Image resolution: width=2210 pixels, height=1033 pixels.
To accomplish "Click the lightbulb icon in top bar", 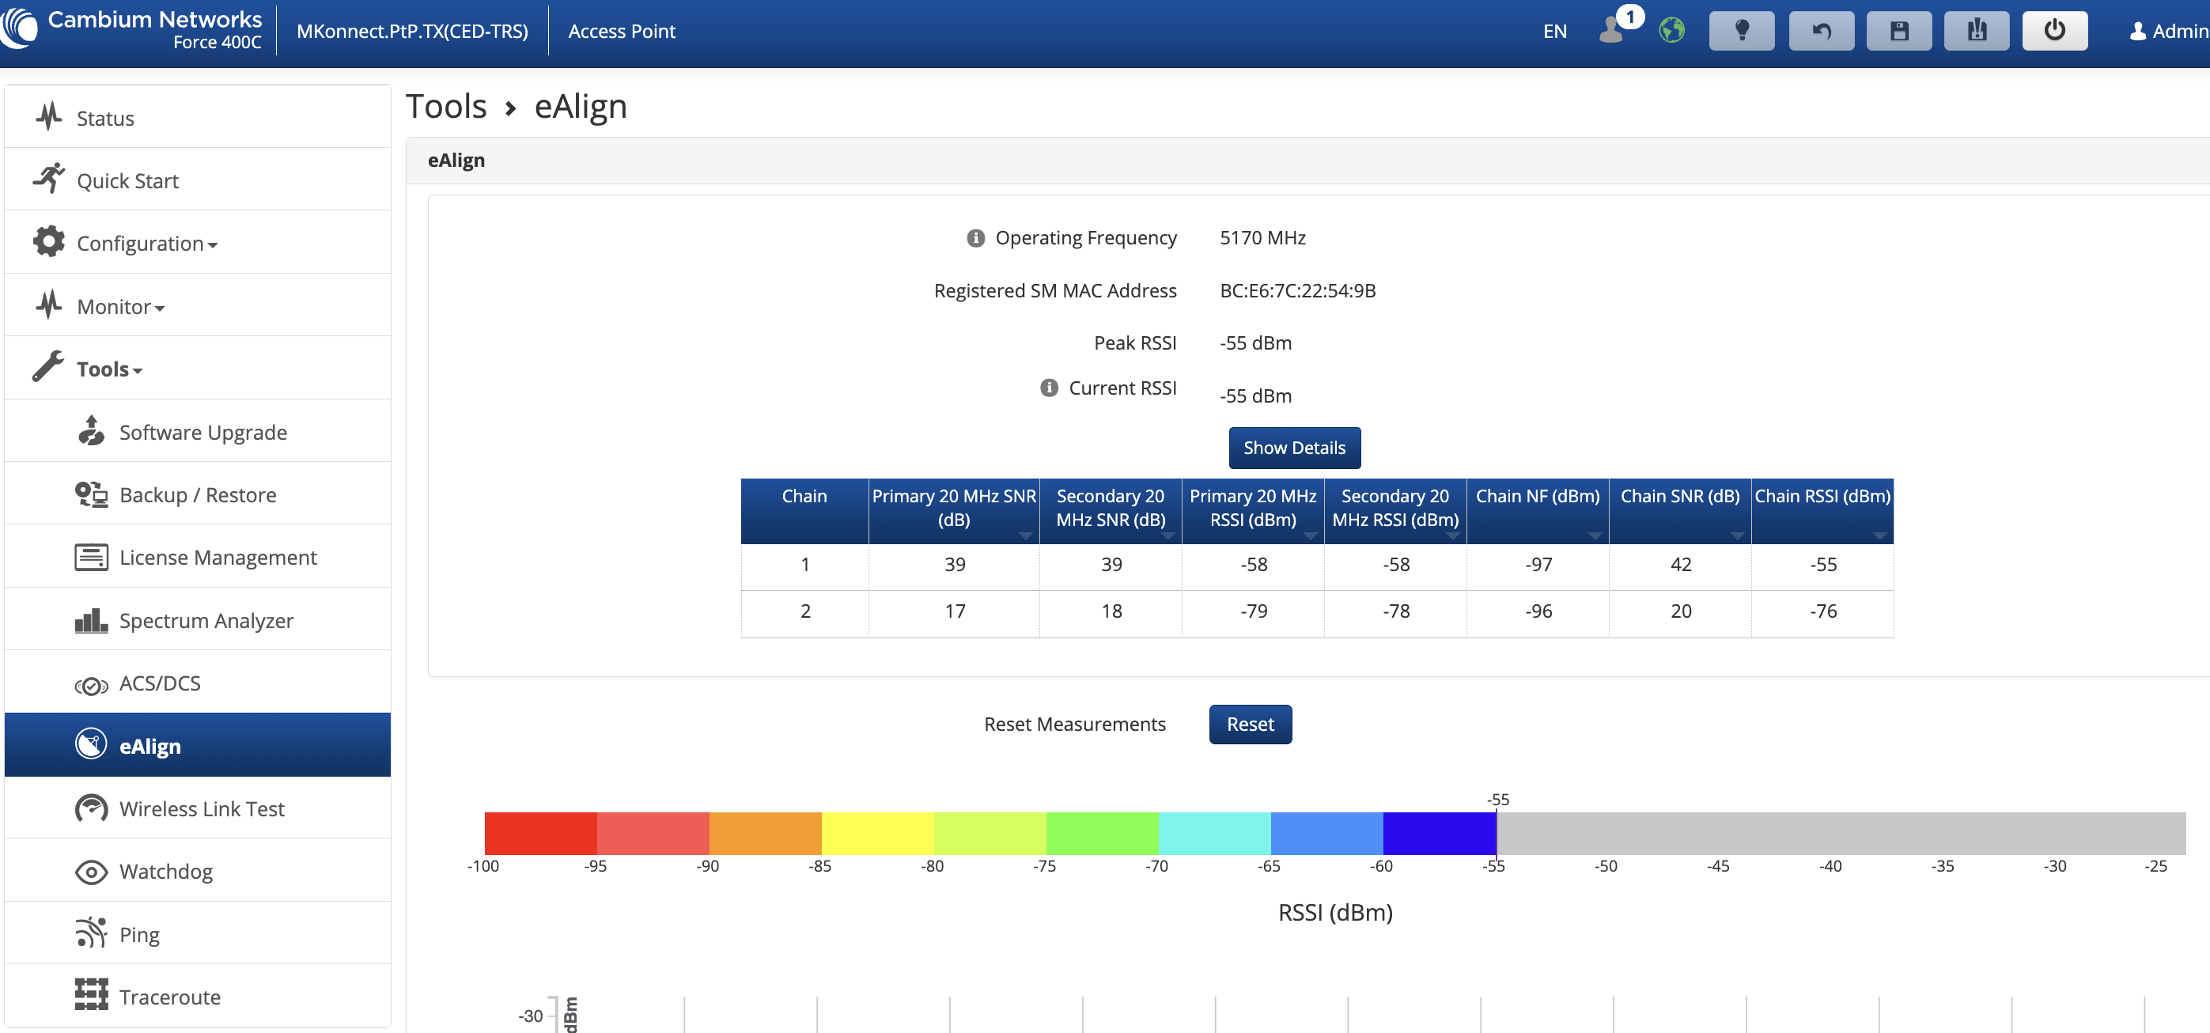I will [x=1741, y=31].
